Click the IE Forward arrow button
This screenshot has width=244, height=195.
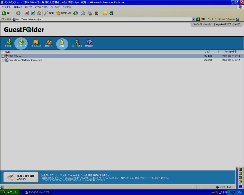[x=18, y=13]
